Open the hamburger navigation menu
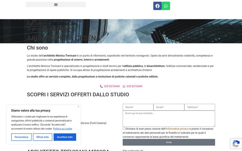Image resolution: width=242 pixels, height=151 pixels. click(56, 5)
